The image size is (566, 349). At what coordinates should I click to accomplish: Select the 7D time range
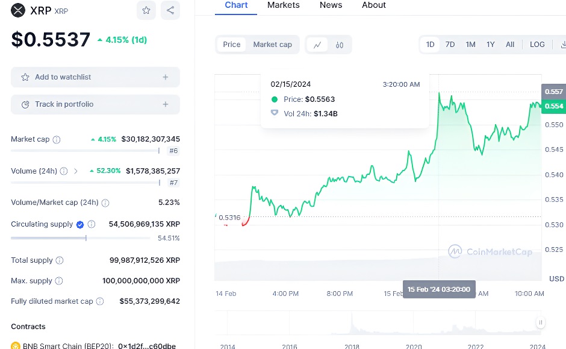(450, 45)
